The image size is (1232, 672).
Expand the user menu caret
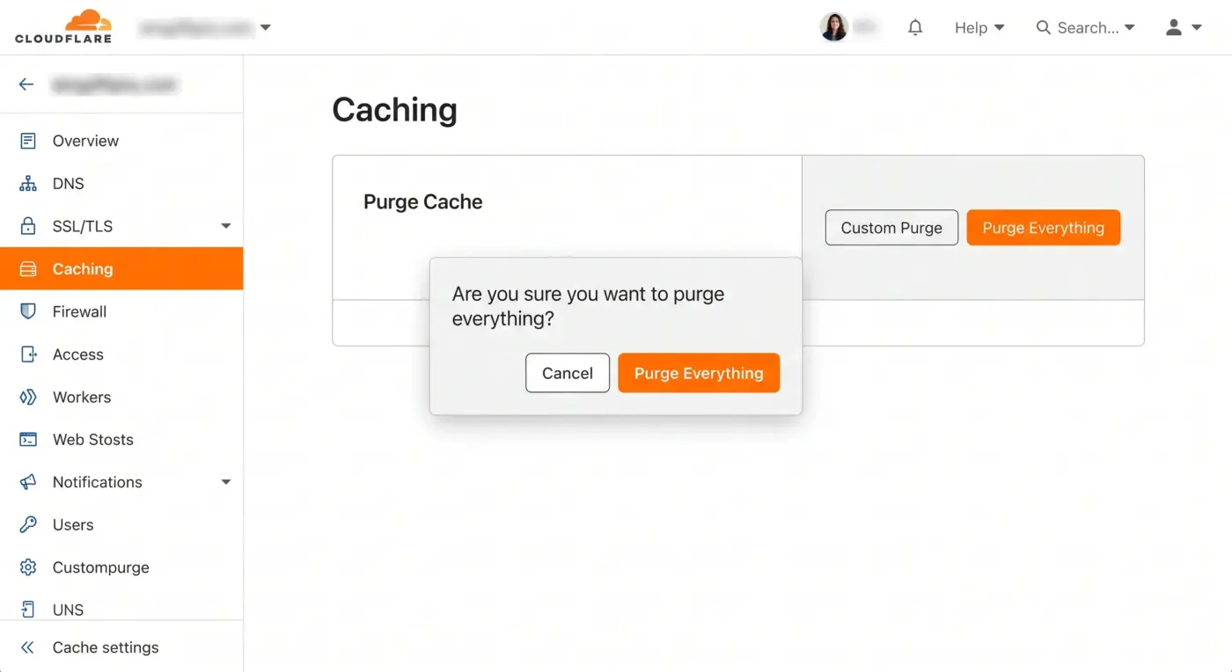coord(1197,27)
